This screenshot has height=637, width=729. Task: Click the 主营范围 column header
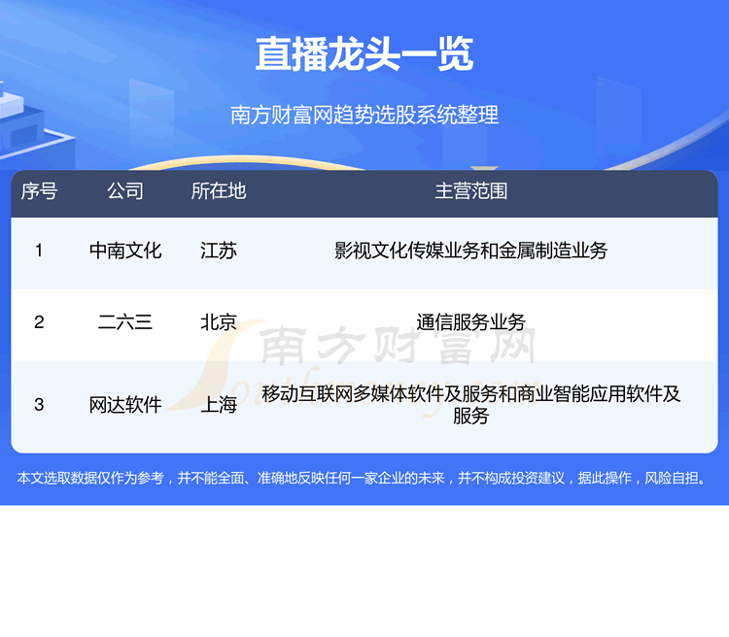coord(470,191)
